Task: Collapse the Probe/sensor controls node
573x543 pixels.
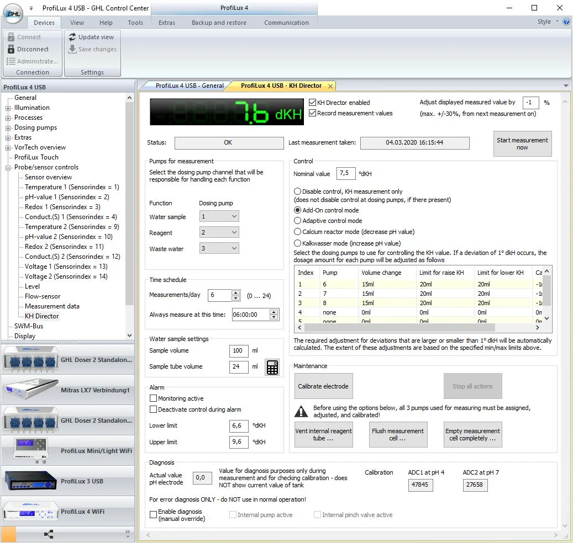Action: 8,168
